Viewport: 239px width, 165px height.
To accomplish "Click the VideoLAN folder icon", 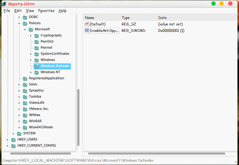I will click(25, 103).
